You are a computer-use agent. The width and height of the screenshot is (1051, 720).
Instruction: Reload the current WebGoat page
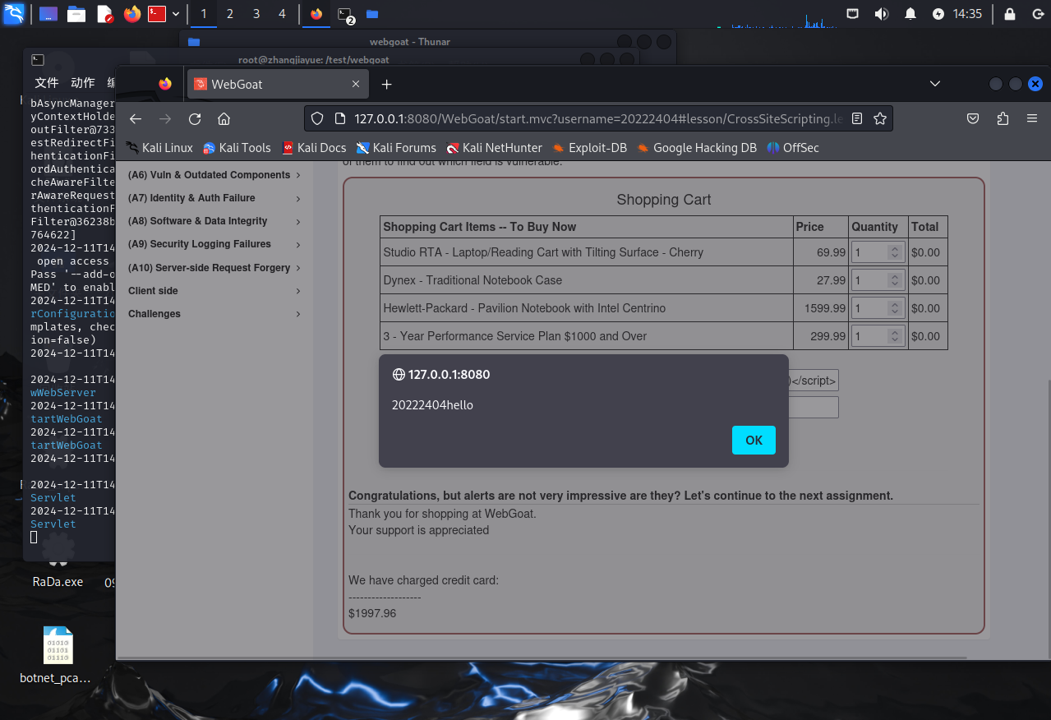195,118
